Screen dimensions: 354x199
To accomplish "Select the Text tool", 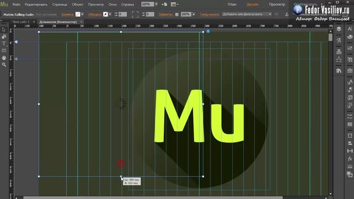I will (4, 44).
